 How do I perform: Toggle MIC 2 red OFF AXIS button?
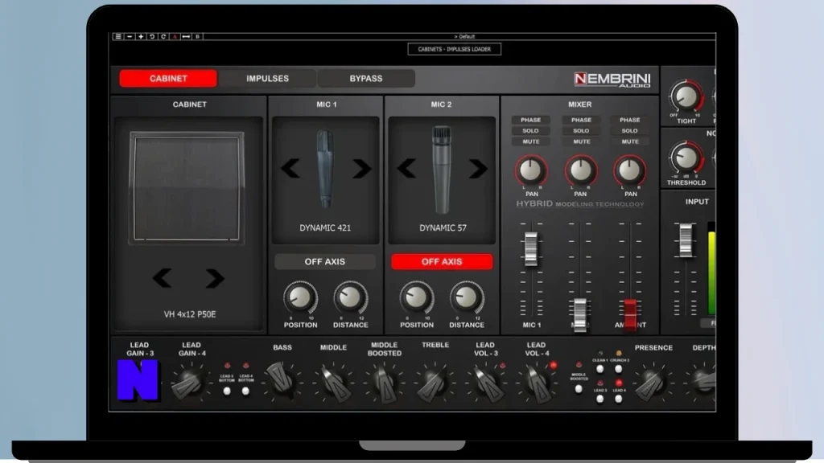tap(442, 261)
